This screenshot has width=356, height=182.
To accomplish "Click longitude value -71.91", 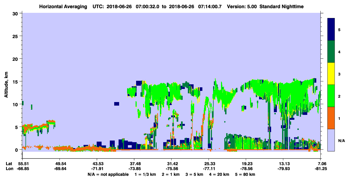I will coord(97,169).
